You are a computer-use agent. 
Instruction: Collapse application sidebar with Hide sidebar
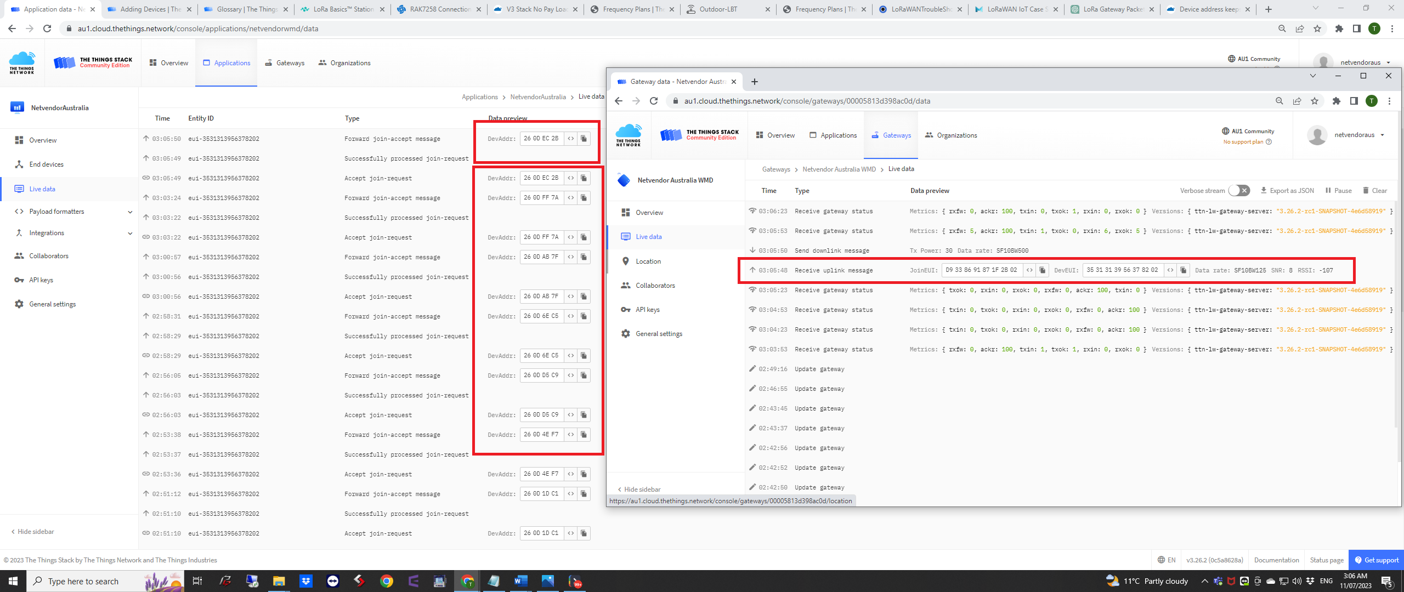click(x=33, y=532)
